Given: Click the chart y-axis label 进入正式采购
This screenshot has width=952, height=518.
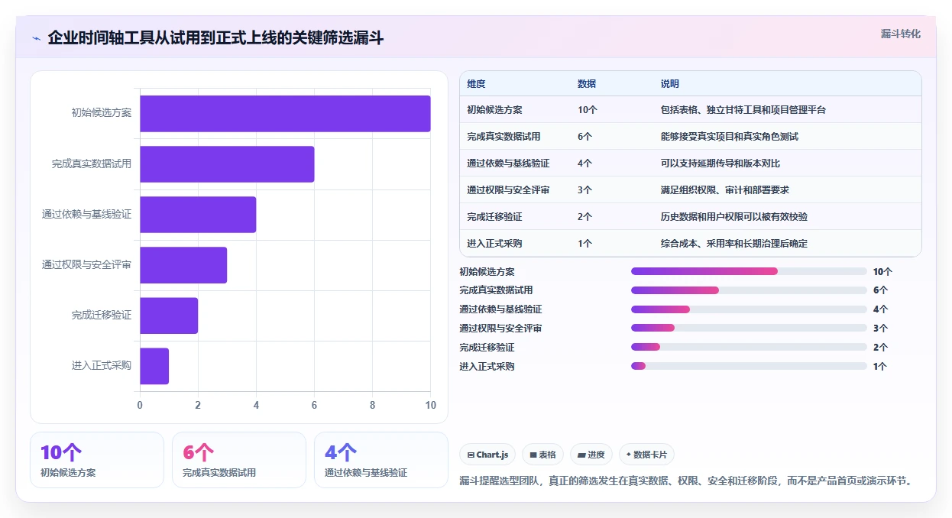Looking at the screenshot, I should tap(102, 365).
